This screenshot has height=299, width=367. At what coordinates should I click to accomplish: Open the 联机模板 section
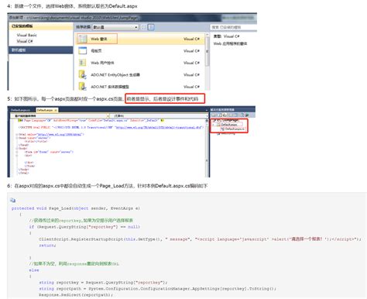coord(40,50)
